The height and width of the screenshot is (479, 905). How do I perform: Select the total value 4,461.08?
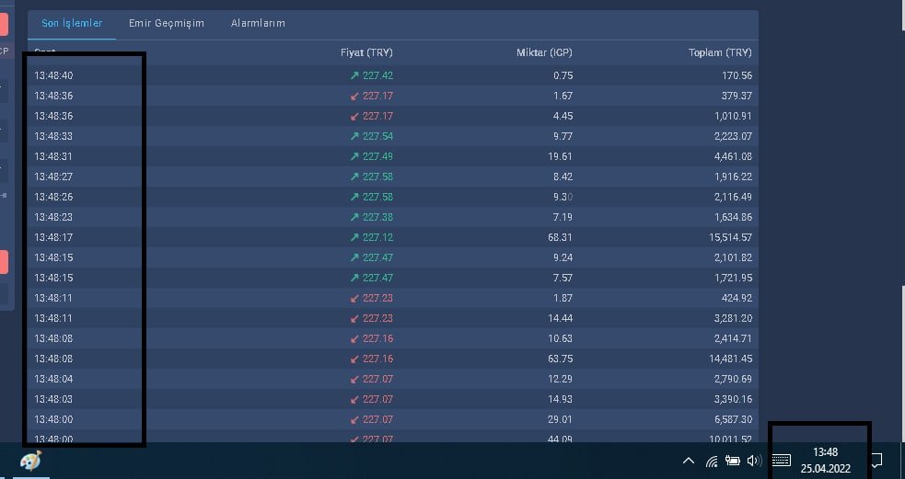(x=733, y=156)
